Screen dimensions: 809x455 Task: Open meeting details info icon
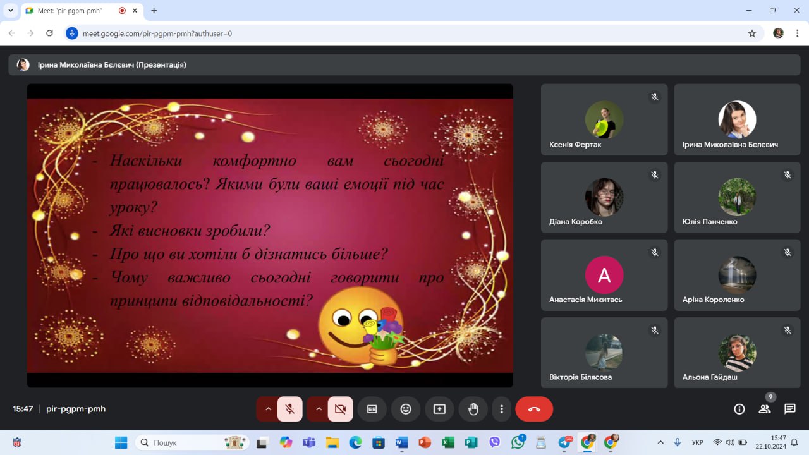739,409
